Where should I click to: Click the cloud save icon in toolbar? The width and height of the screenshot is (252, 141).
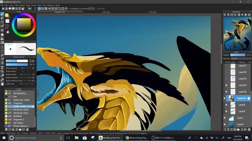[x=3, y=9]
